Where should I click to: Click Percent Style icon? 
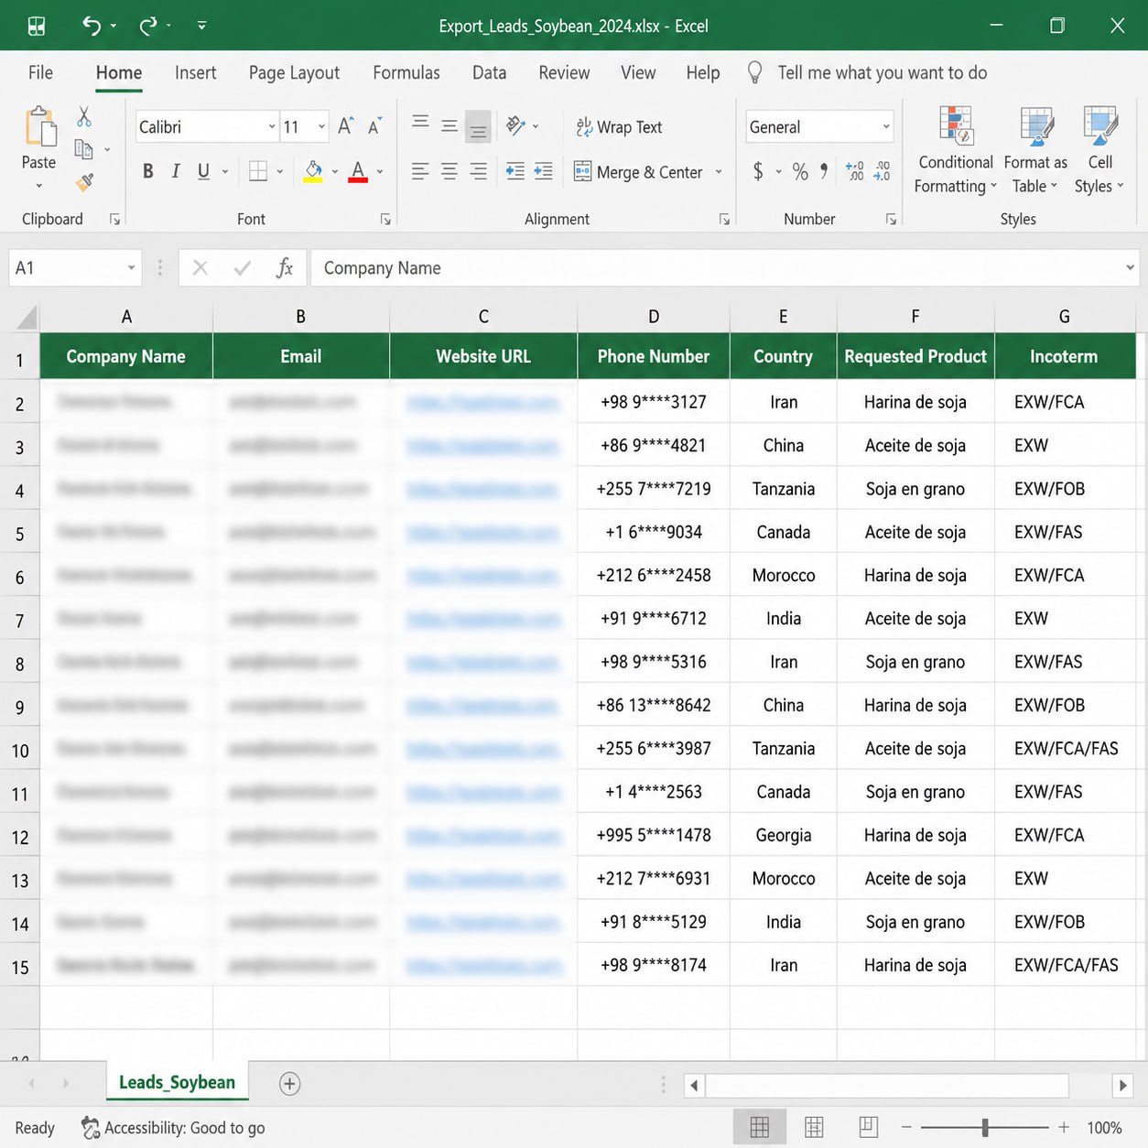click(x=800, y=171)
